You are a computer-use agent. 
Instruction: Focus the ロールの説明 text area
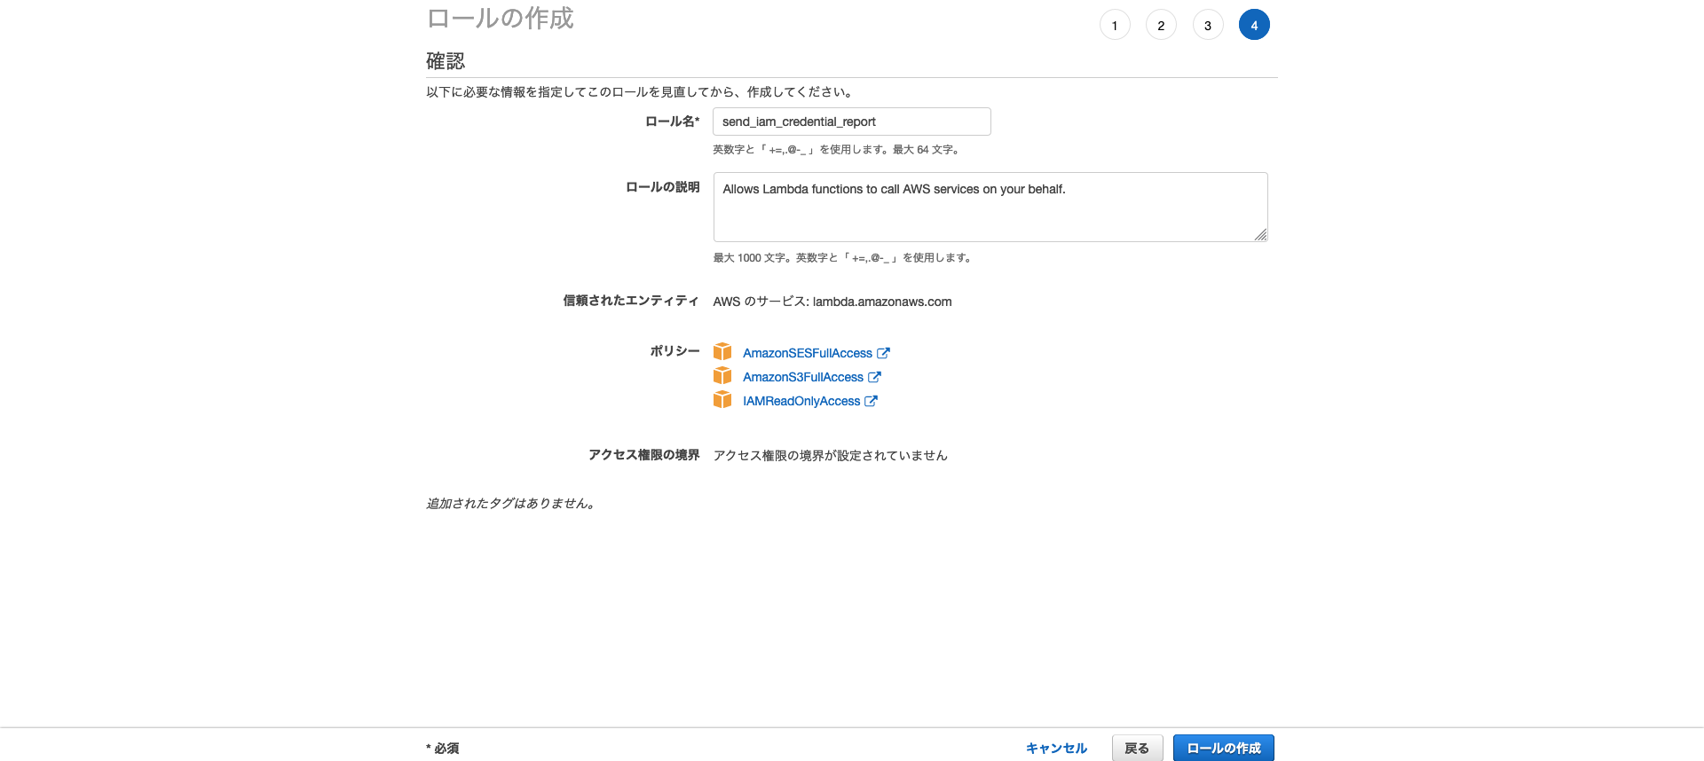990,207
